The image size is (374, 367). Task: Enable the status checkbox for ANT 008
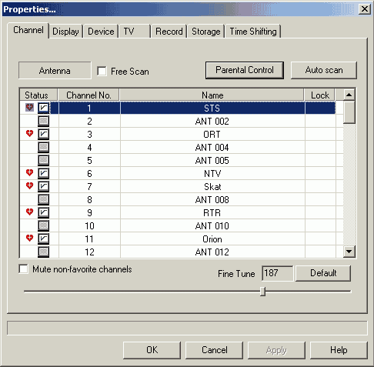point(43,199)
